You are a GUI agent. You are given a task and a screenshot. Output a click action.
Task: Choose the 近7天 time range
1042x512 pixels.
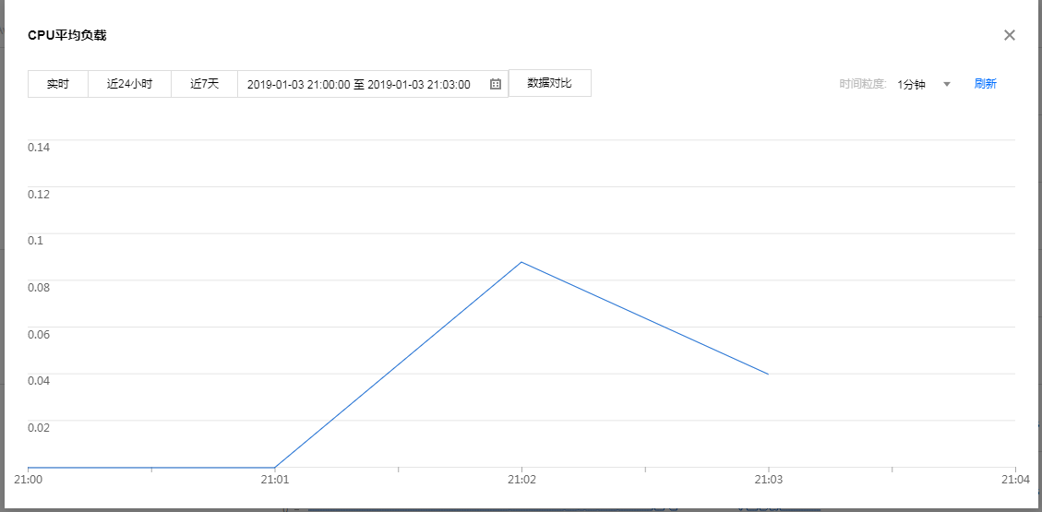[204, 84]
